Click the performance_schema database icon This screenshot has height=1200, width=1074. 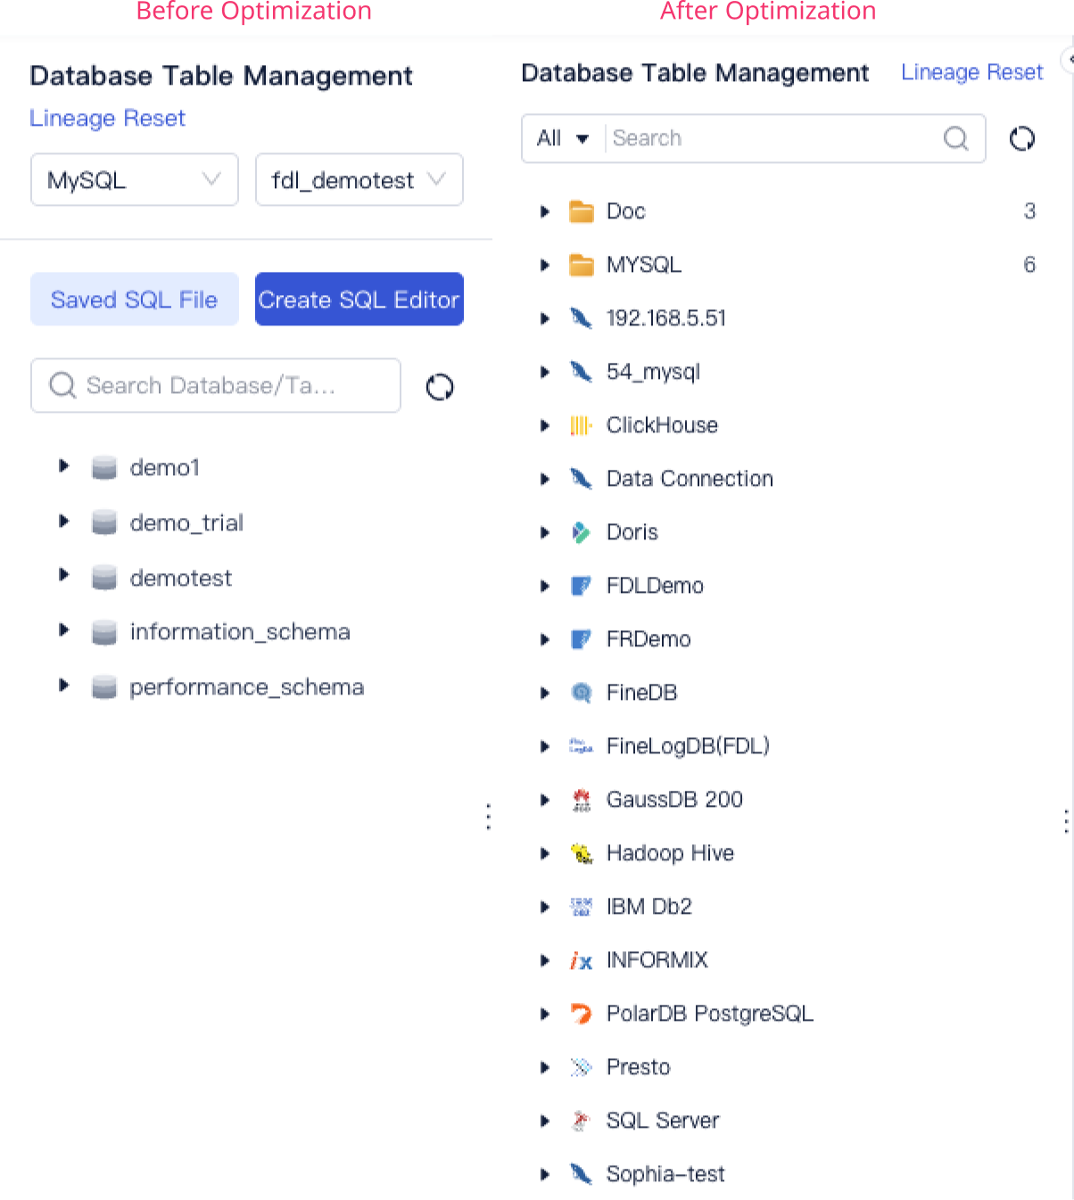click(104, 687)
